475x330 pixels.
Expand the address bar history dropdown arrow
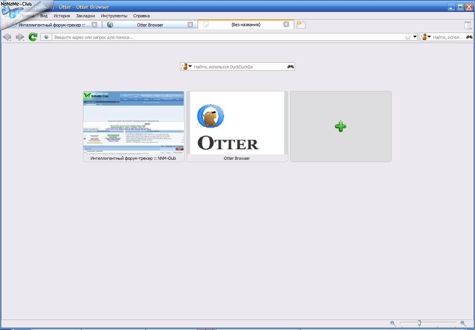(415, 37)
